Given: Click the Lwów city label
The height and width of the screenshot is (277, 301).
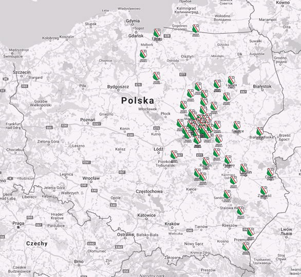Looking at the screenshot, I should point(287,229).
